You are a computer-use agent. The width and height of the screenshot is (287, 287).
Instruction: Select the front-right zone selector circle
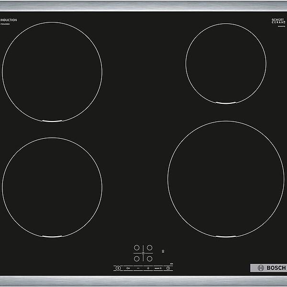149,259
